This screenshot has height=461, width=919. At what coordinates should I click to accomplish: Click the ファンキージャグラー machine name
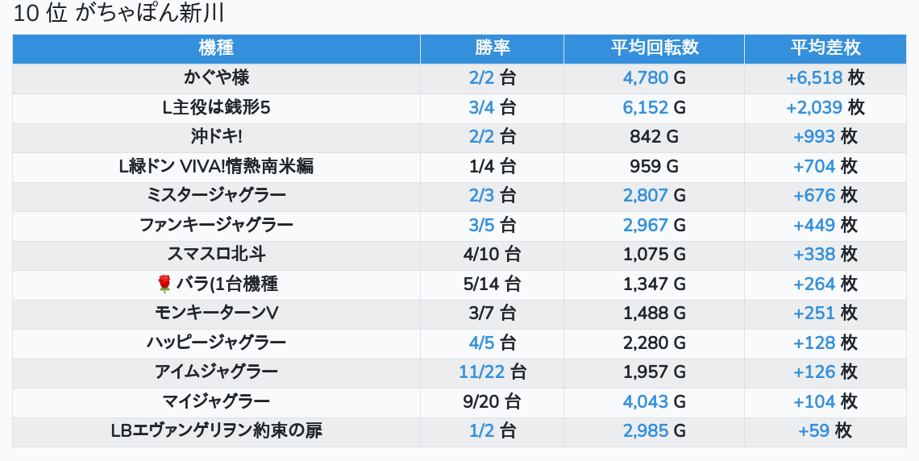point(216,225)
